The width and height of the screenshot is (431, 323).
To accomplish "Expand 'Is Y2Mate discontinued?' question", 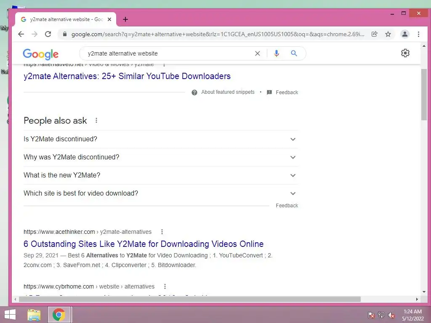I will click(161, 139).
